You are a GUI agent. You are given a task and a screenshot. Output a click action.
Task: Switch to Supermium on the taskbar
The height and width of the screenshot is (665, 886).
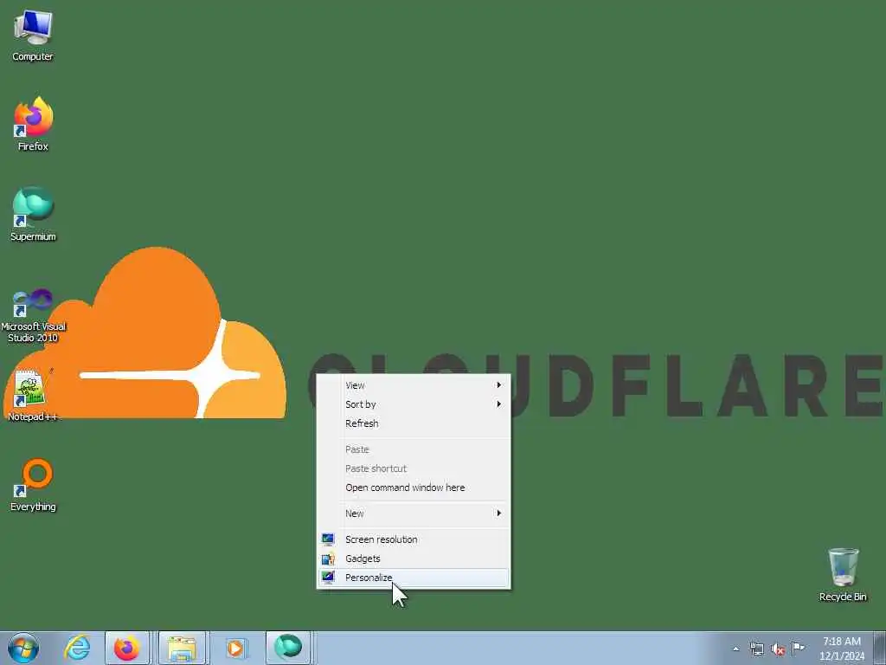[x=288, y=648]
